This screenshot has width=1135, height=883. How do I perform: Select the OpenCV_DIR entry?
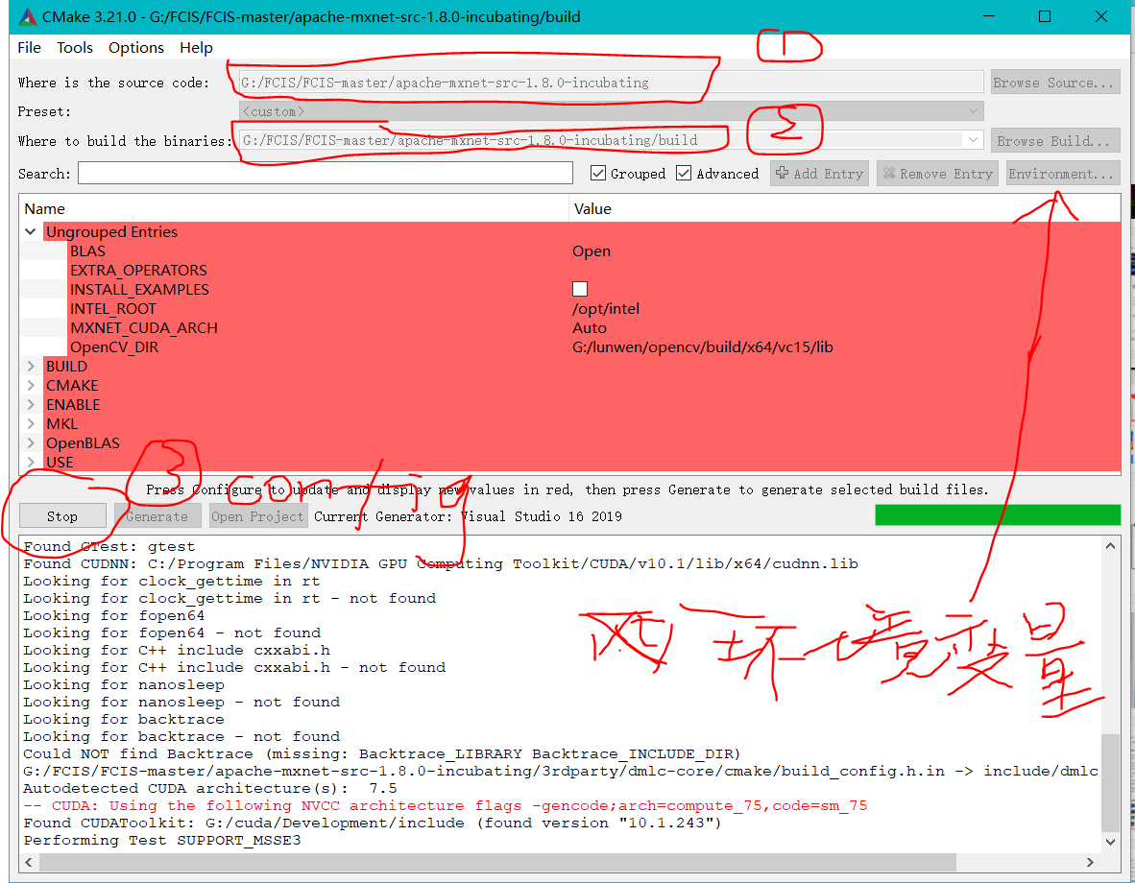[113, 346]
